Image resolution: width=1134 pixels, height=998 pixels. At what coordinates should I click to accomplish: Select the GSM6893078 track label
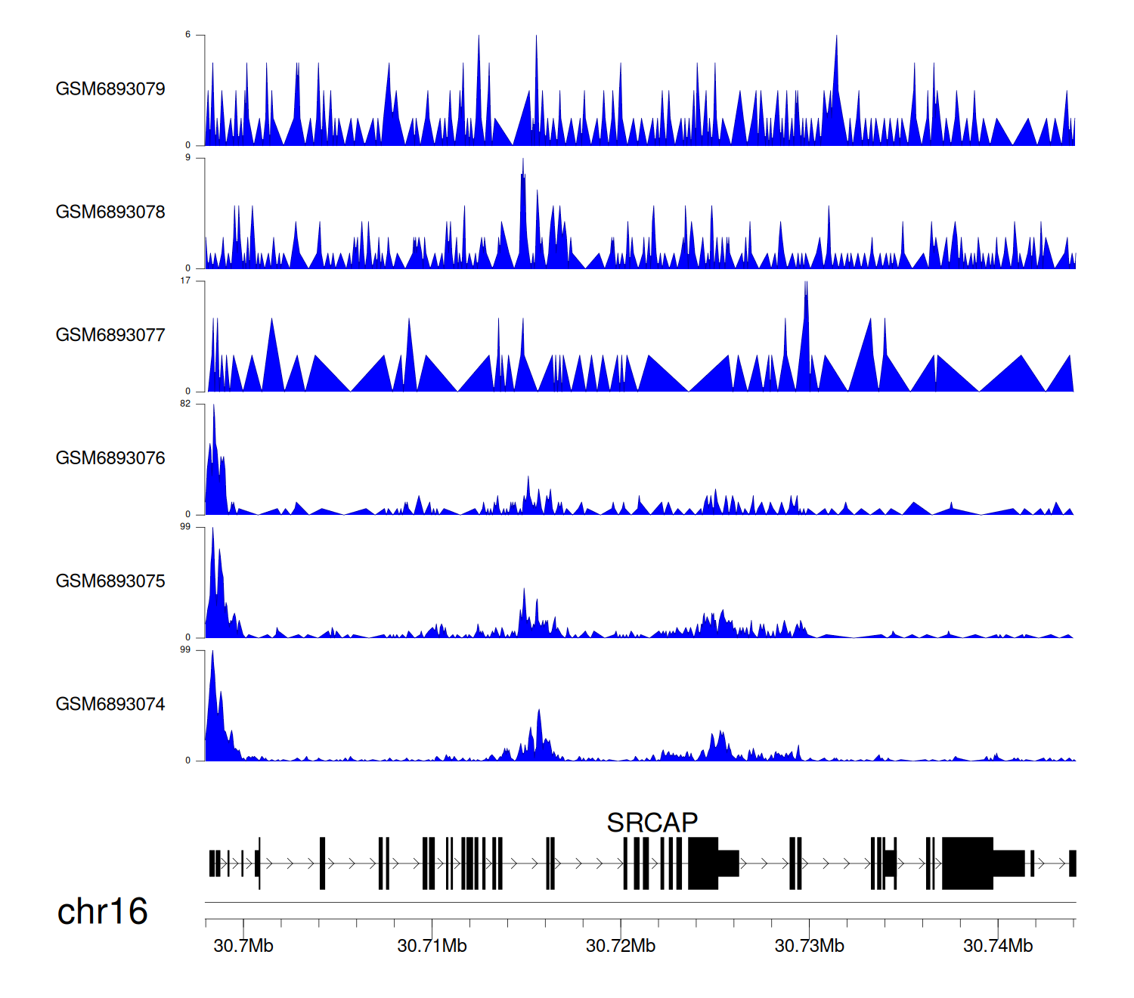(x=110, y=212)
